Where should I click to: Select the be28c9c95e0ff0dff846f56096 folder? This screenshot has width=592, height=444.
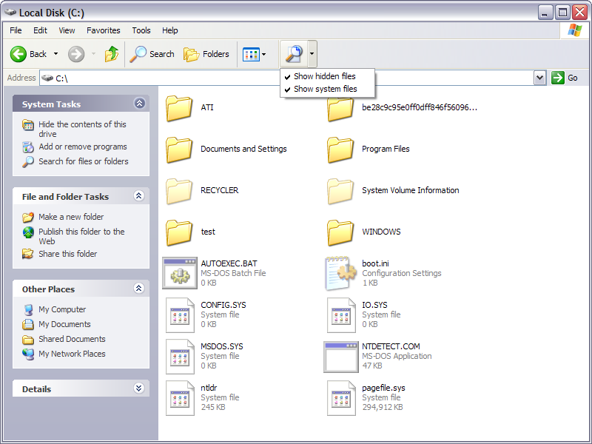pos(402,107)
